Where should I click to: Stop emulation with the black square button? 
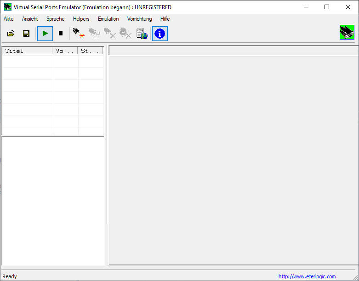[x=60, y=34]
